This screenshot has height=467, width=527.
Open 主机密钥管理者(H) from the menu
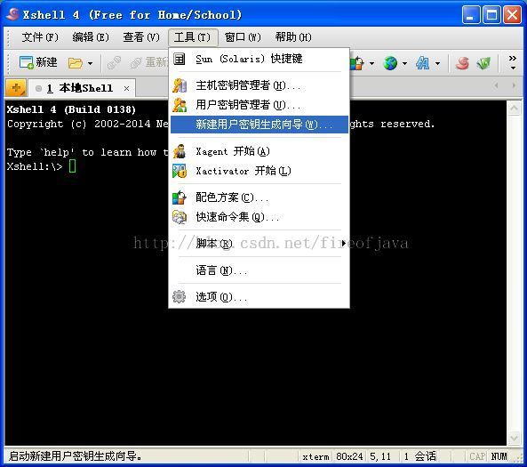click(259, 85)
